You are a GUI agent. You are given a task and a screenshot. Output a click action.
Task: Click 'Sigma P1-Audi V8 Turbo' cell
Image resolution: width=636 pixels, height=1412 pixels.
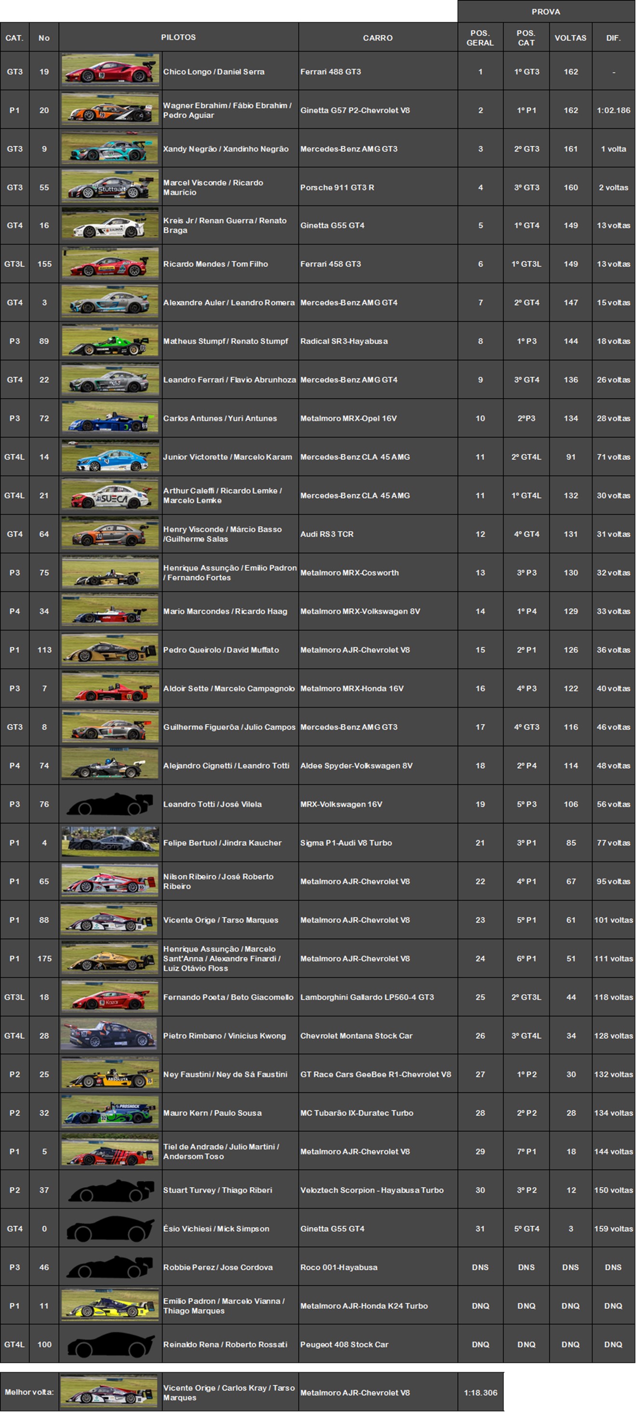pyautogui.click(x=378, y=842)
